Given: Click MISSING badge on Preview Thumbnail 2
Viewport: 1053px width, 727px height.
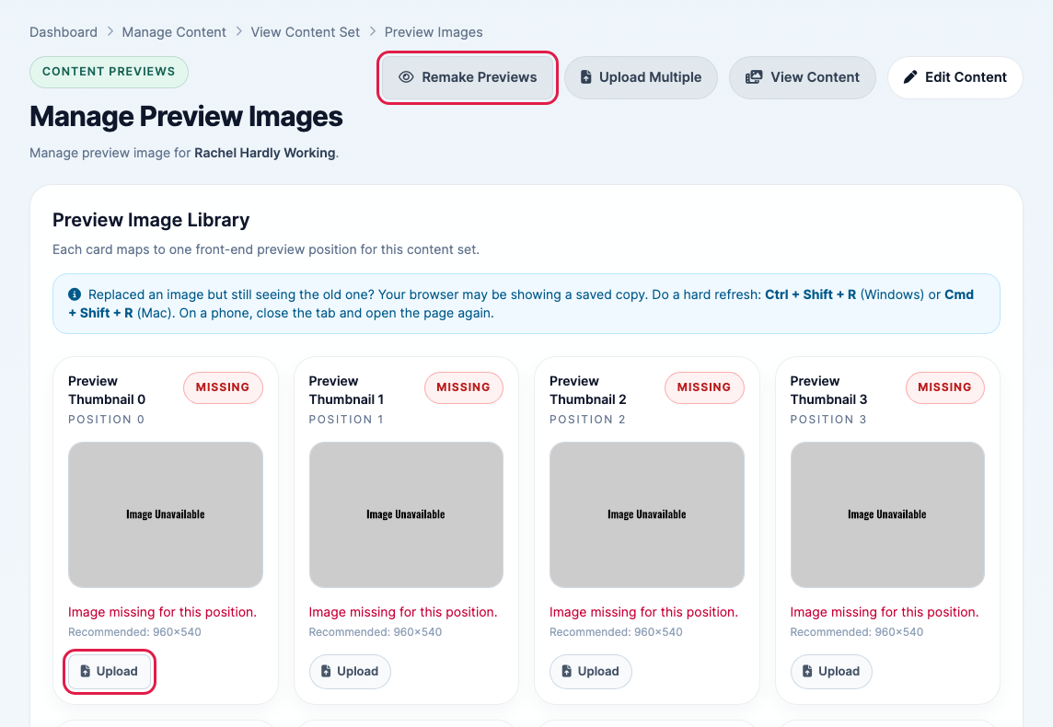Looking at the screenshot, I should (x=704, y=388).
